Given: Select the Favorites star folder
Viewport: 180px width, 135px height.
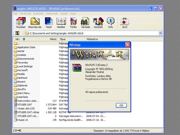Looking at the screenshot, I should [15, 62].
